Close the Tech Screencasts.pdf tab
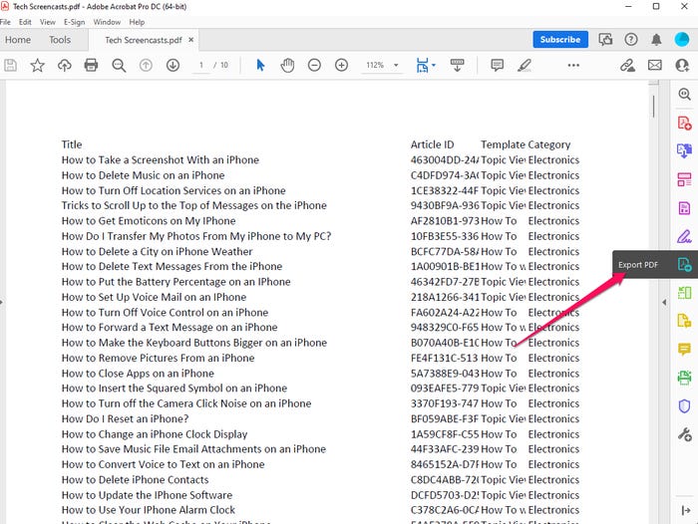The image size is (698, 524). pyautogui.click(x=191, y=40)
